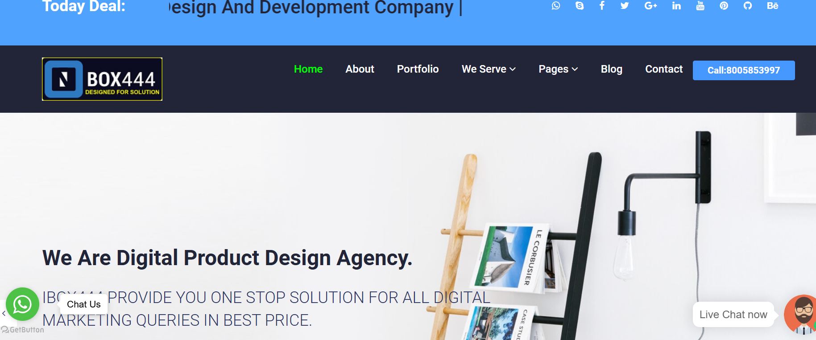The height and width of the screenshot is (340, 816).
Task: Open the Live Chat now bubble
Action: (733, 315)
